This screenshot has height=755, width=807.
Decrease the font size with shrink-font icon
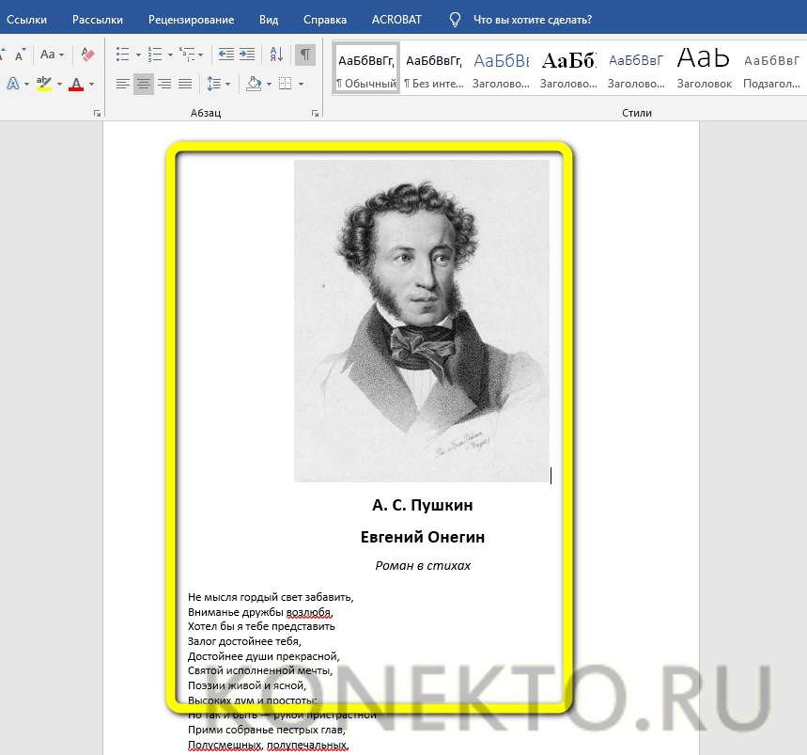pos(19,55)
